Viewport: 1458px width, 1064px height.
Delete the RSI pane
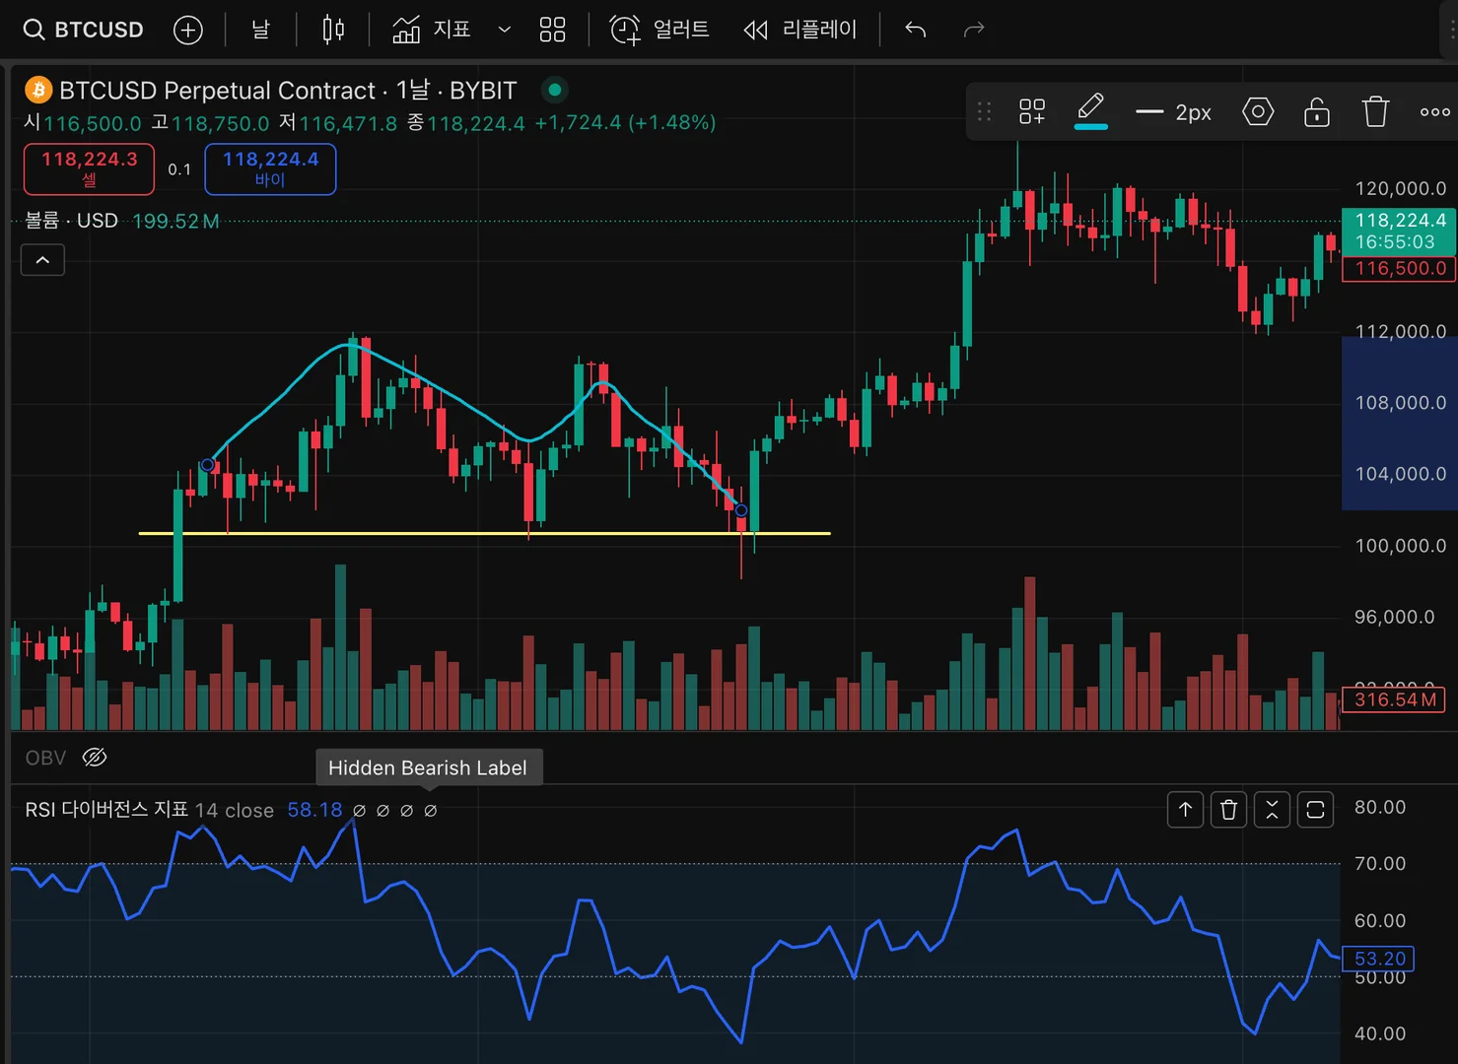1228,810
